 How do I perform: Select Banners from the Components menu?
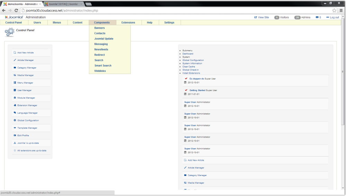coord(99,28)
